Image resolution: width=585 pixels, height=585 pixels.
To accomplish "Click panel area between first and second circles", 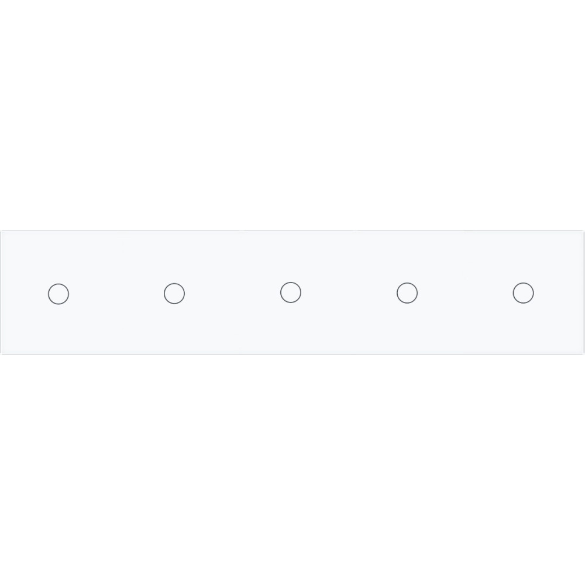I will tap(116, 294).
